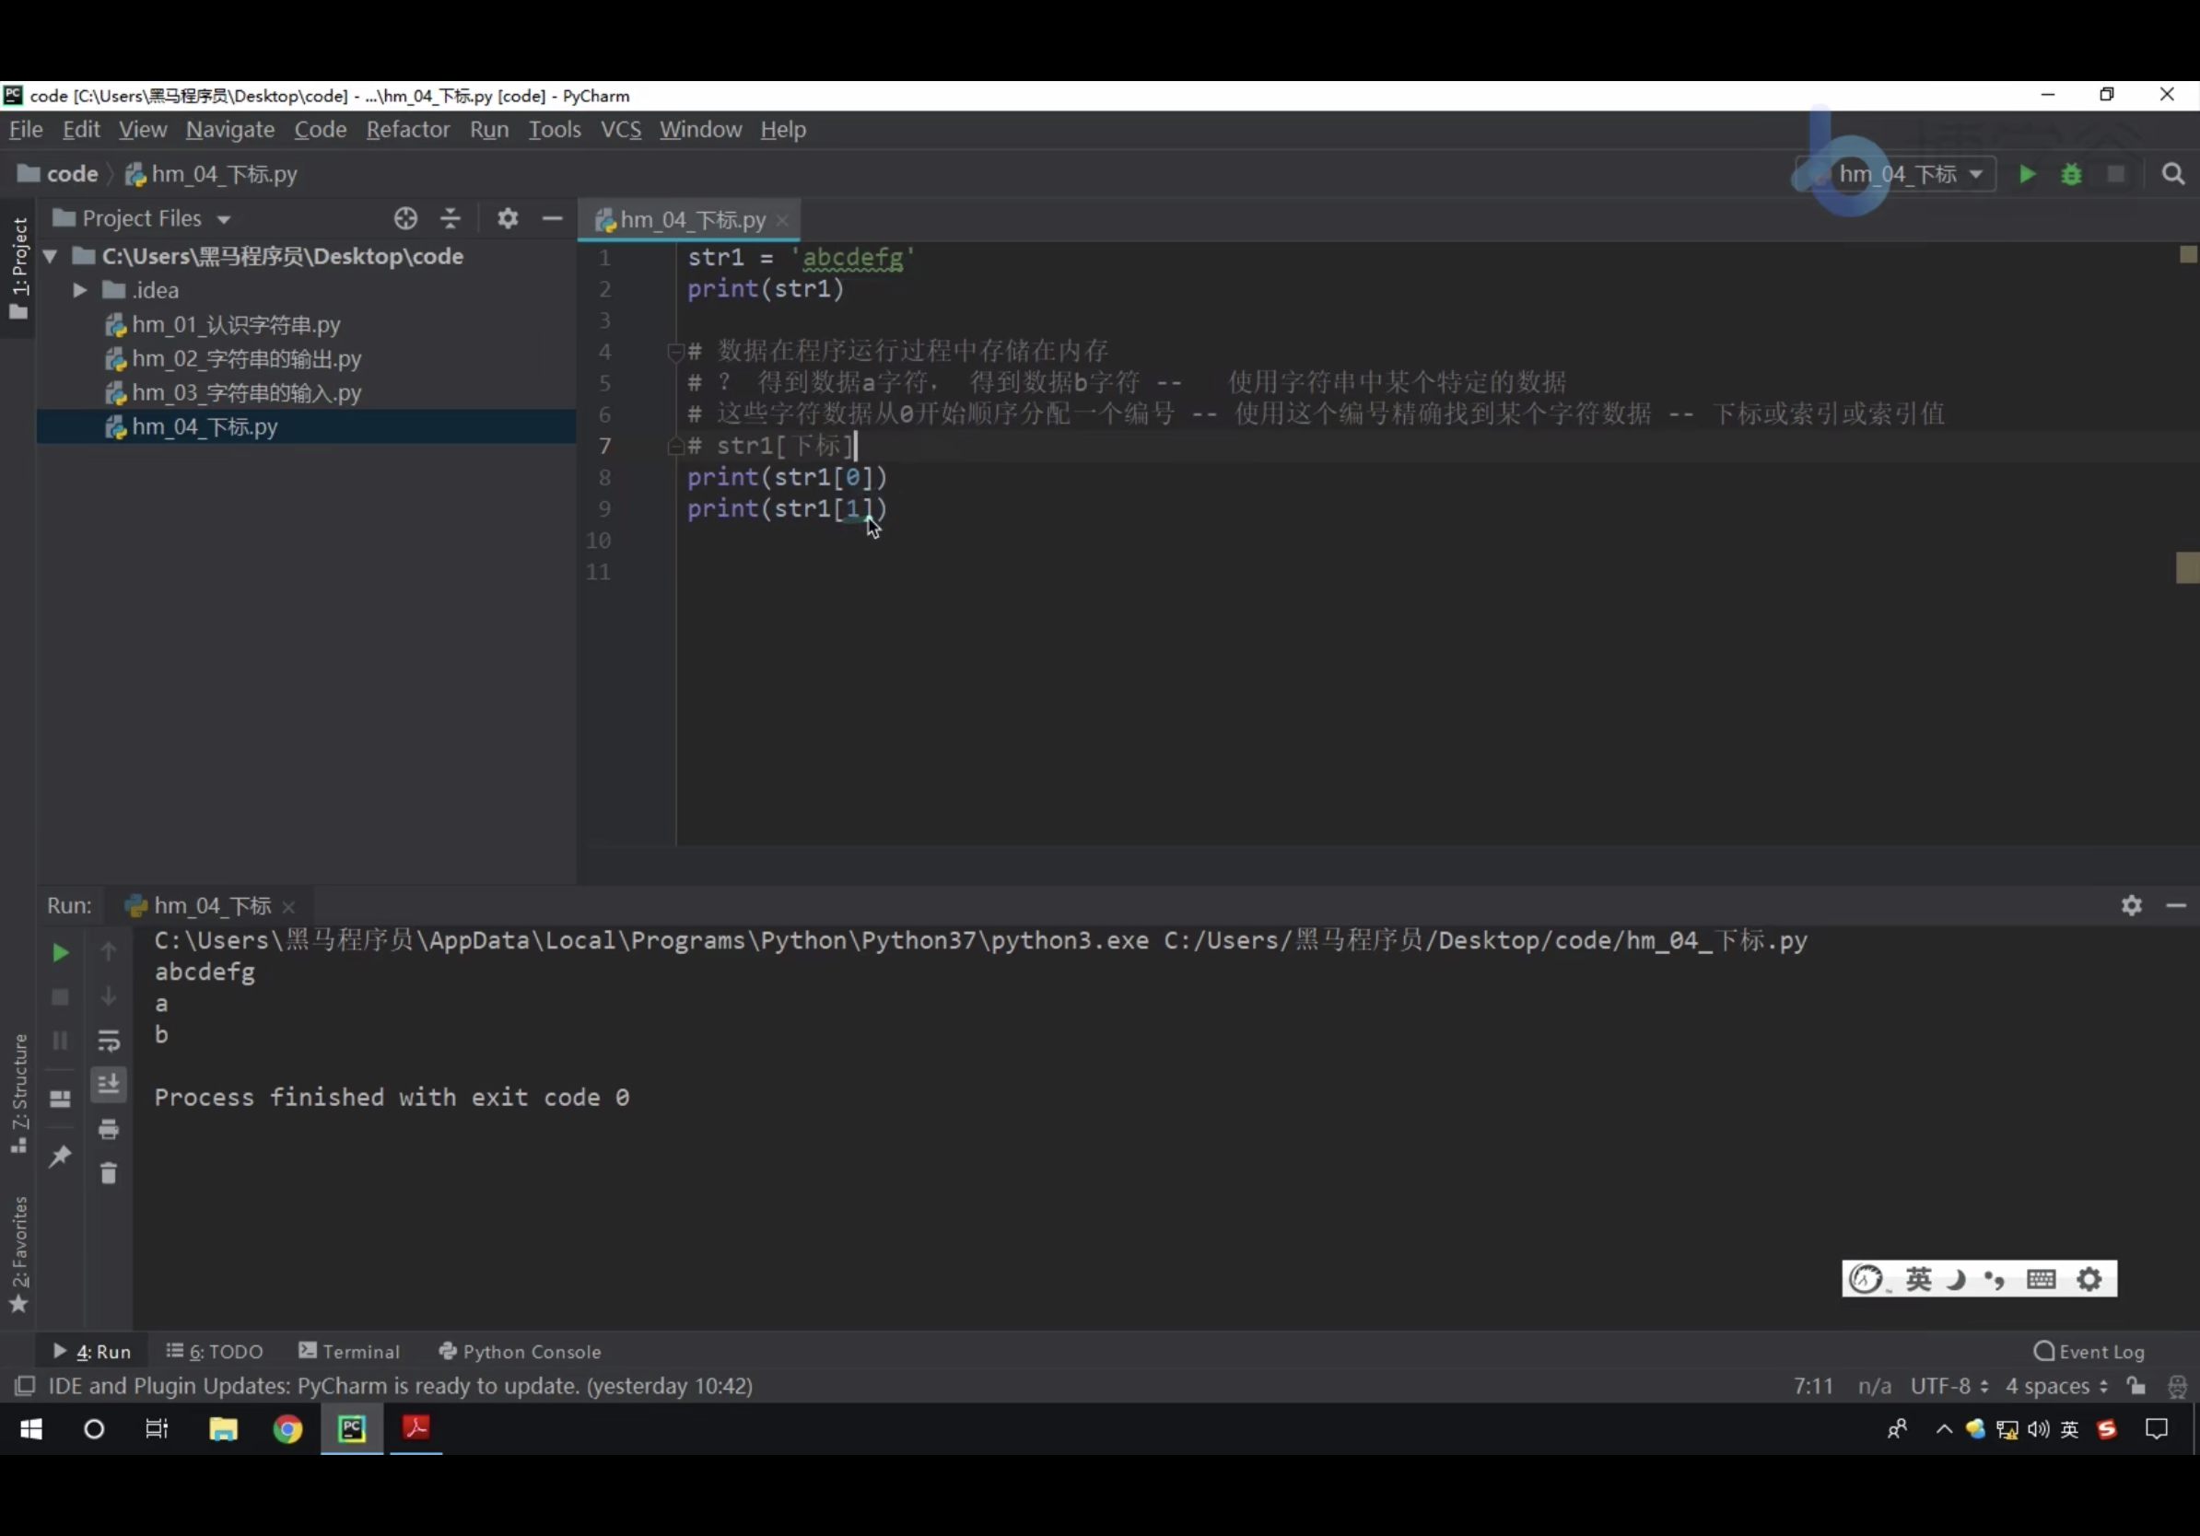Toggle read-only lock in status bar
This screenshot has width=2200, height=1536.
coord(2136,1386)
